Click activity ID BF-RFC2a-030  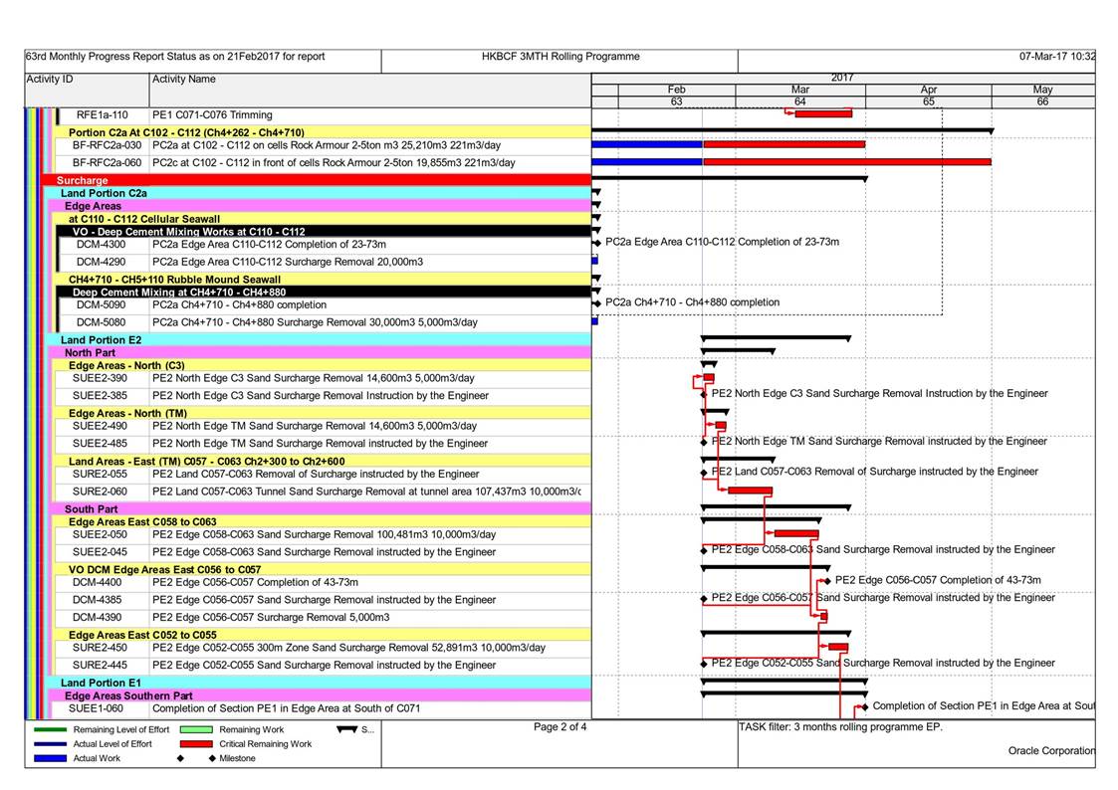[107, 144]
